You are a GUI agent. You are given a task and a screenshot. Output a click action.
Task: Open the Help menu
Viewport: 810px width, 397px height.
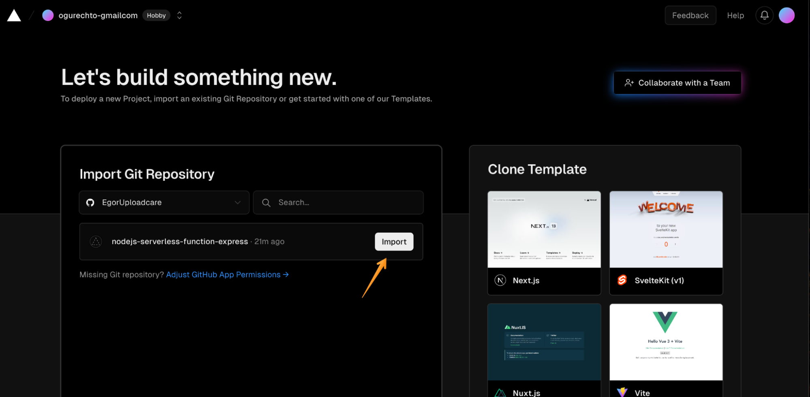coord(735,15)
